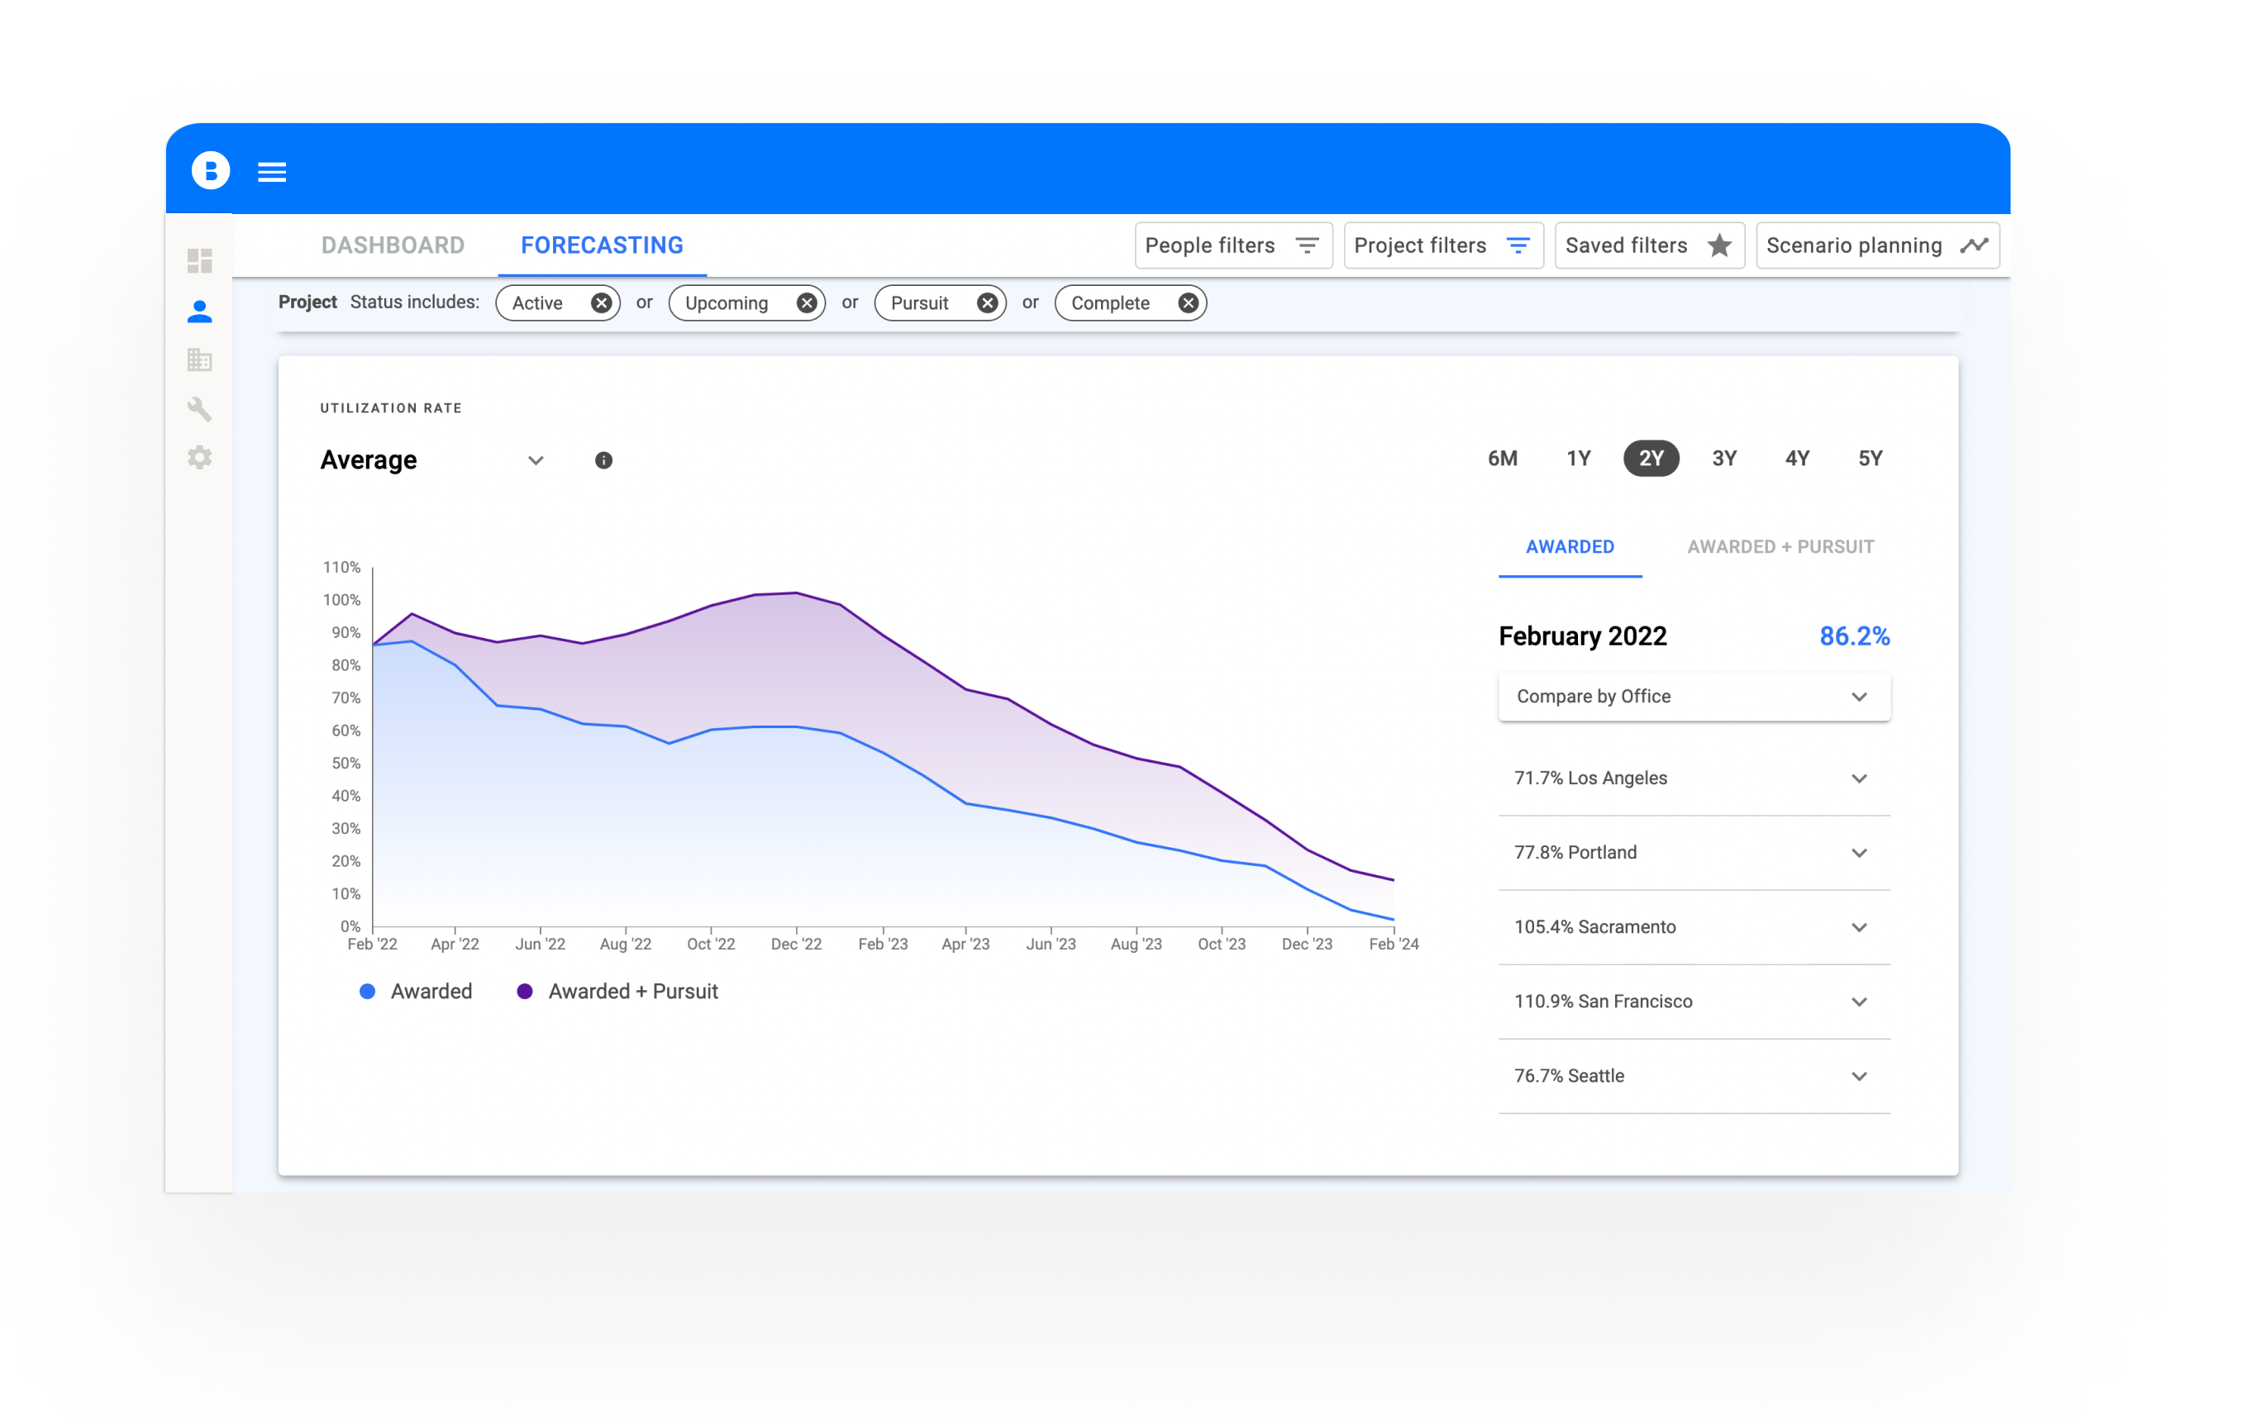Screen dimensions: 2259x1423
Task: Click the wrench tools sidebar icon
Action: coord(200,409)
